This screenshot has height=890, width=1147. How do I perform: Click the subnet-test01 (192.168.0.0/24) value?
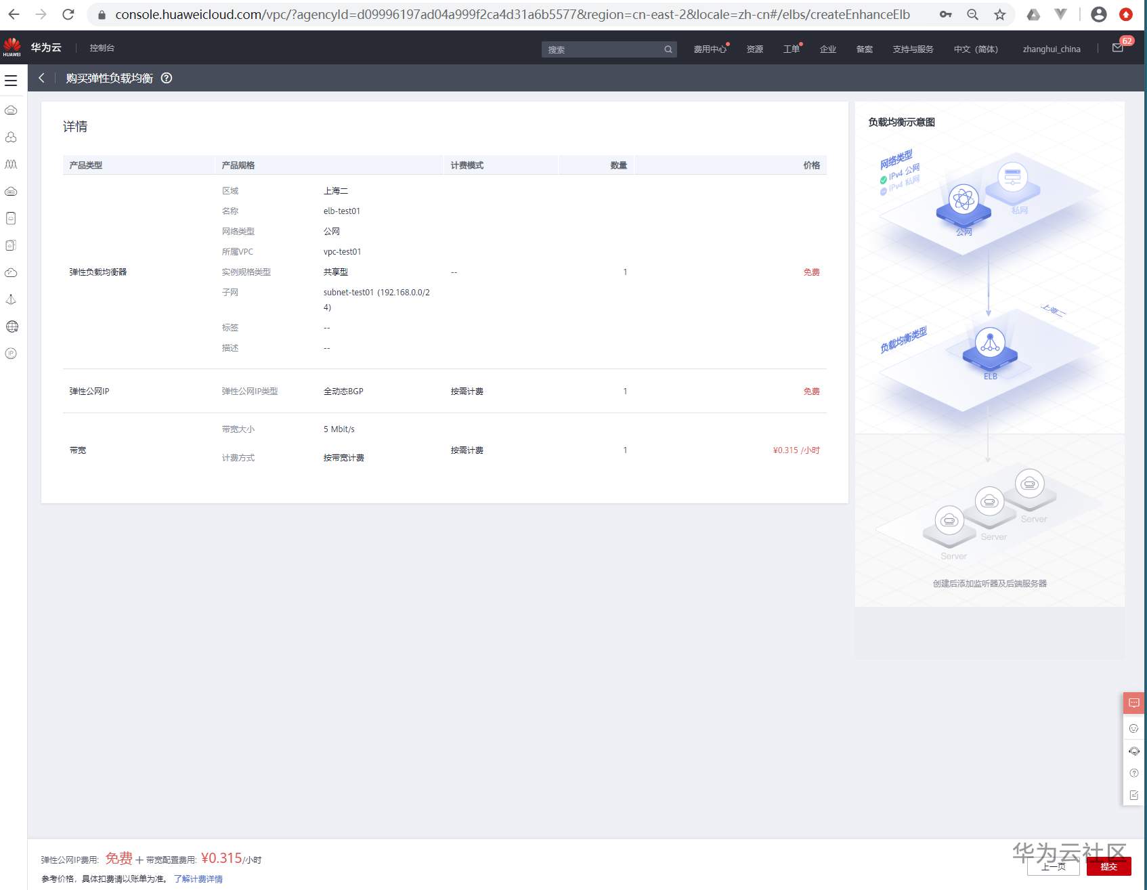coord(376,299)
